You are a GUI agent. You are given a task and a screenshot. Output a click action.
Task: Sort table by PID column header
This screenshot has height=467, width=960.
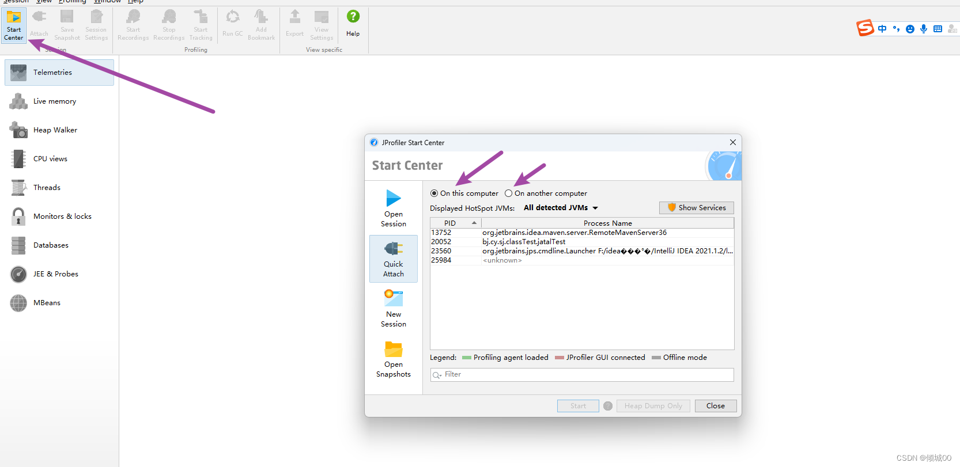(456, 223)
